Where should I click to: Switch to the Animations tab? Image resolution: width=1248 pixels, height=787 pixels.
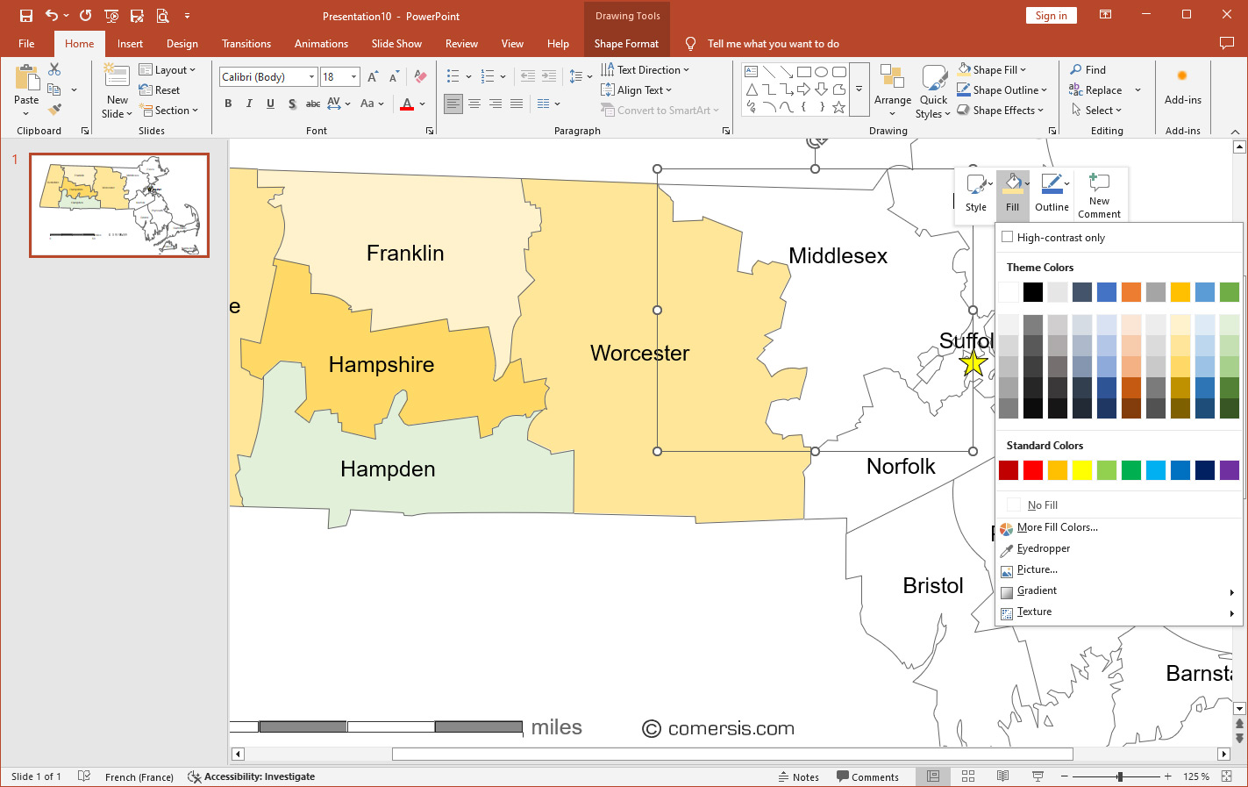pyautogui.click(x=321, y=44)
